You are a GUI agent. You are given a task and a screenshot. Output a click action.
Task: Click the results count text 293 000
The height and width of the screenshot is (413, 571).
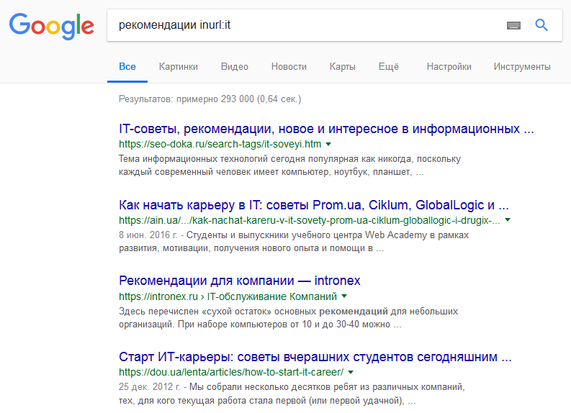click(x=210, y=99)
